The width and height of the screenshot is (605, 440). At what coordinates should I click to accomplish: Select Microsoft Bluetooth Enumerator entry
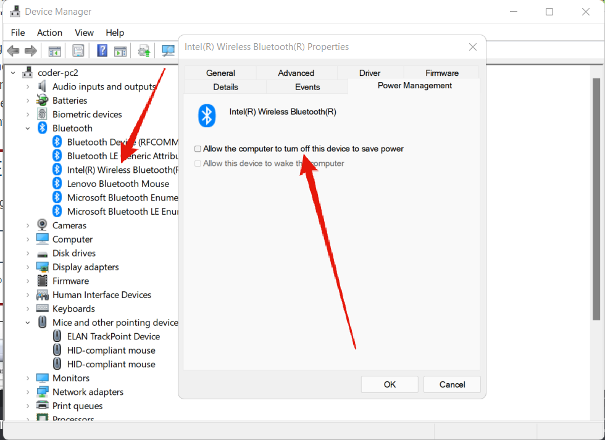[x=123, y=197]
